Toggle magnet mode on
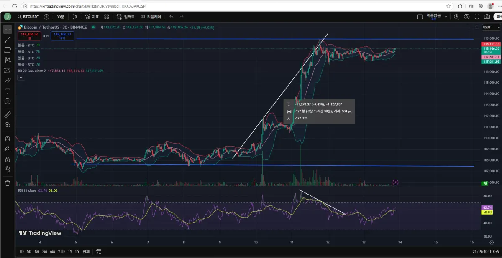This screenshot has width=502, height=258. click(x=8, y=139)
